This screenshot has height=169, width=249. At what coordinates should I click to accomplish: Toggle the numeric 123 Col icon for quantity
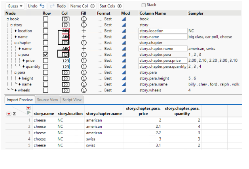66,66
